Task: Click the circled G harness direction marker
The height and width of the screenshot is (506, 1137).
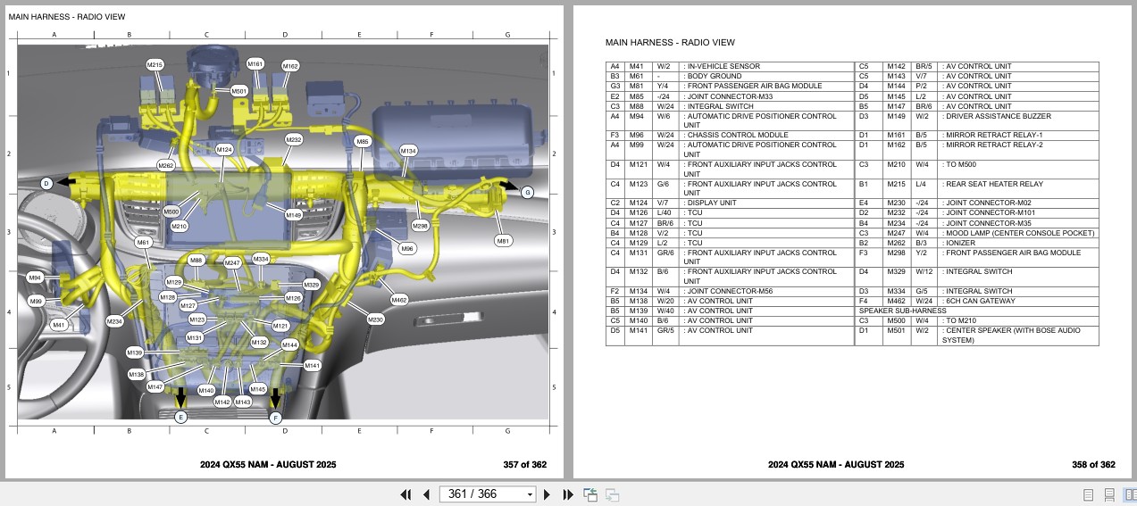Action: (527, 193)
